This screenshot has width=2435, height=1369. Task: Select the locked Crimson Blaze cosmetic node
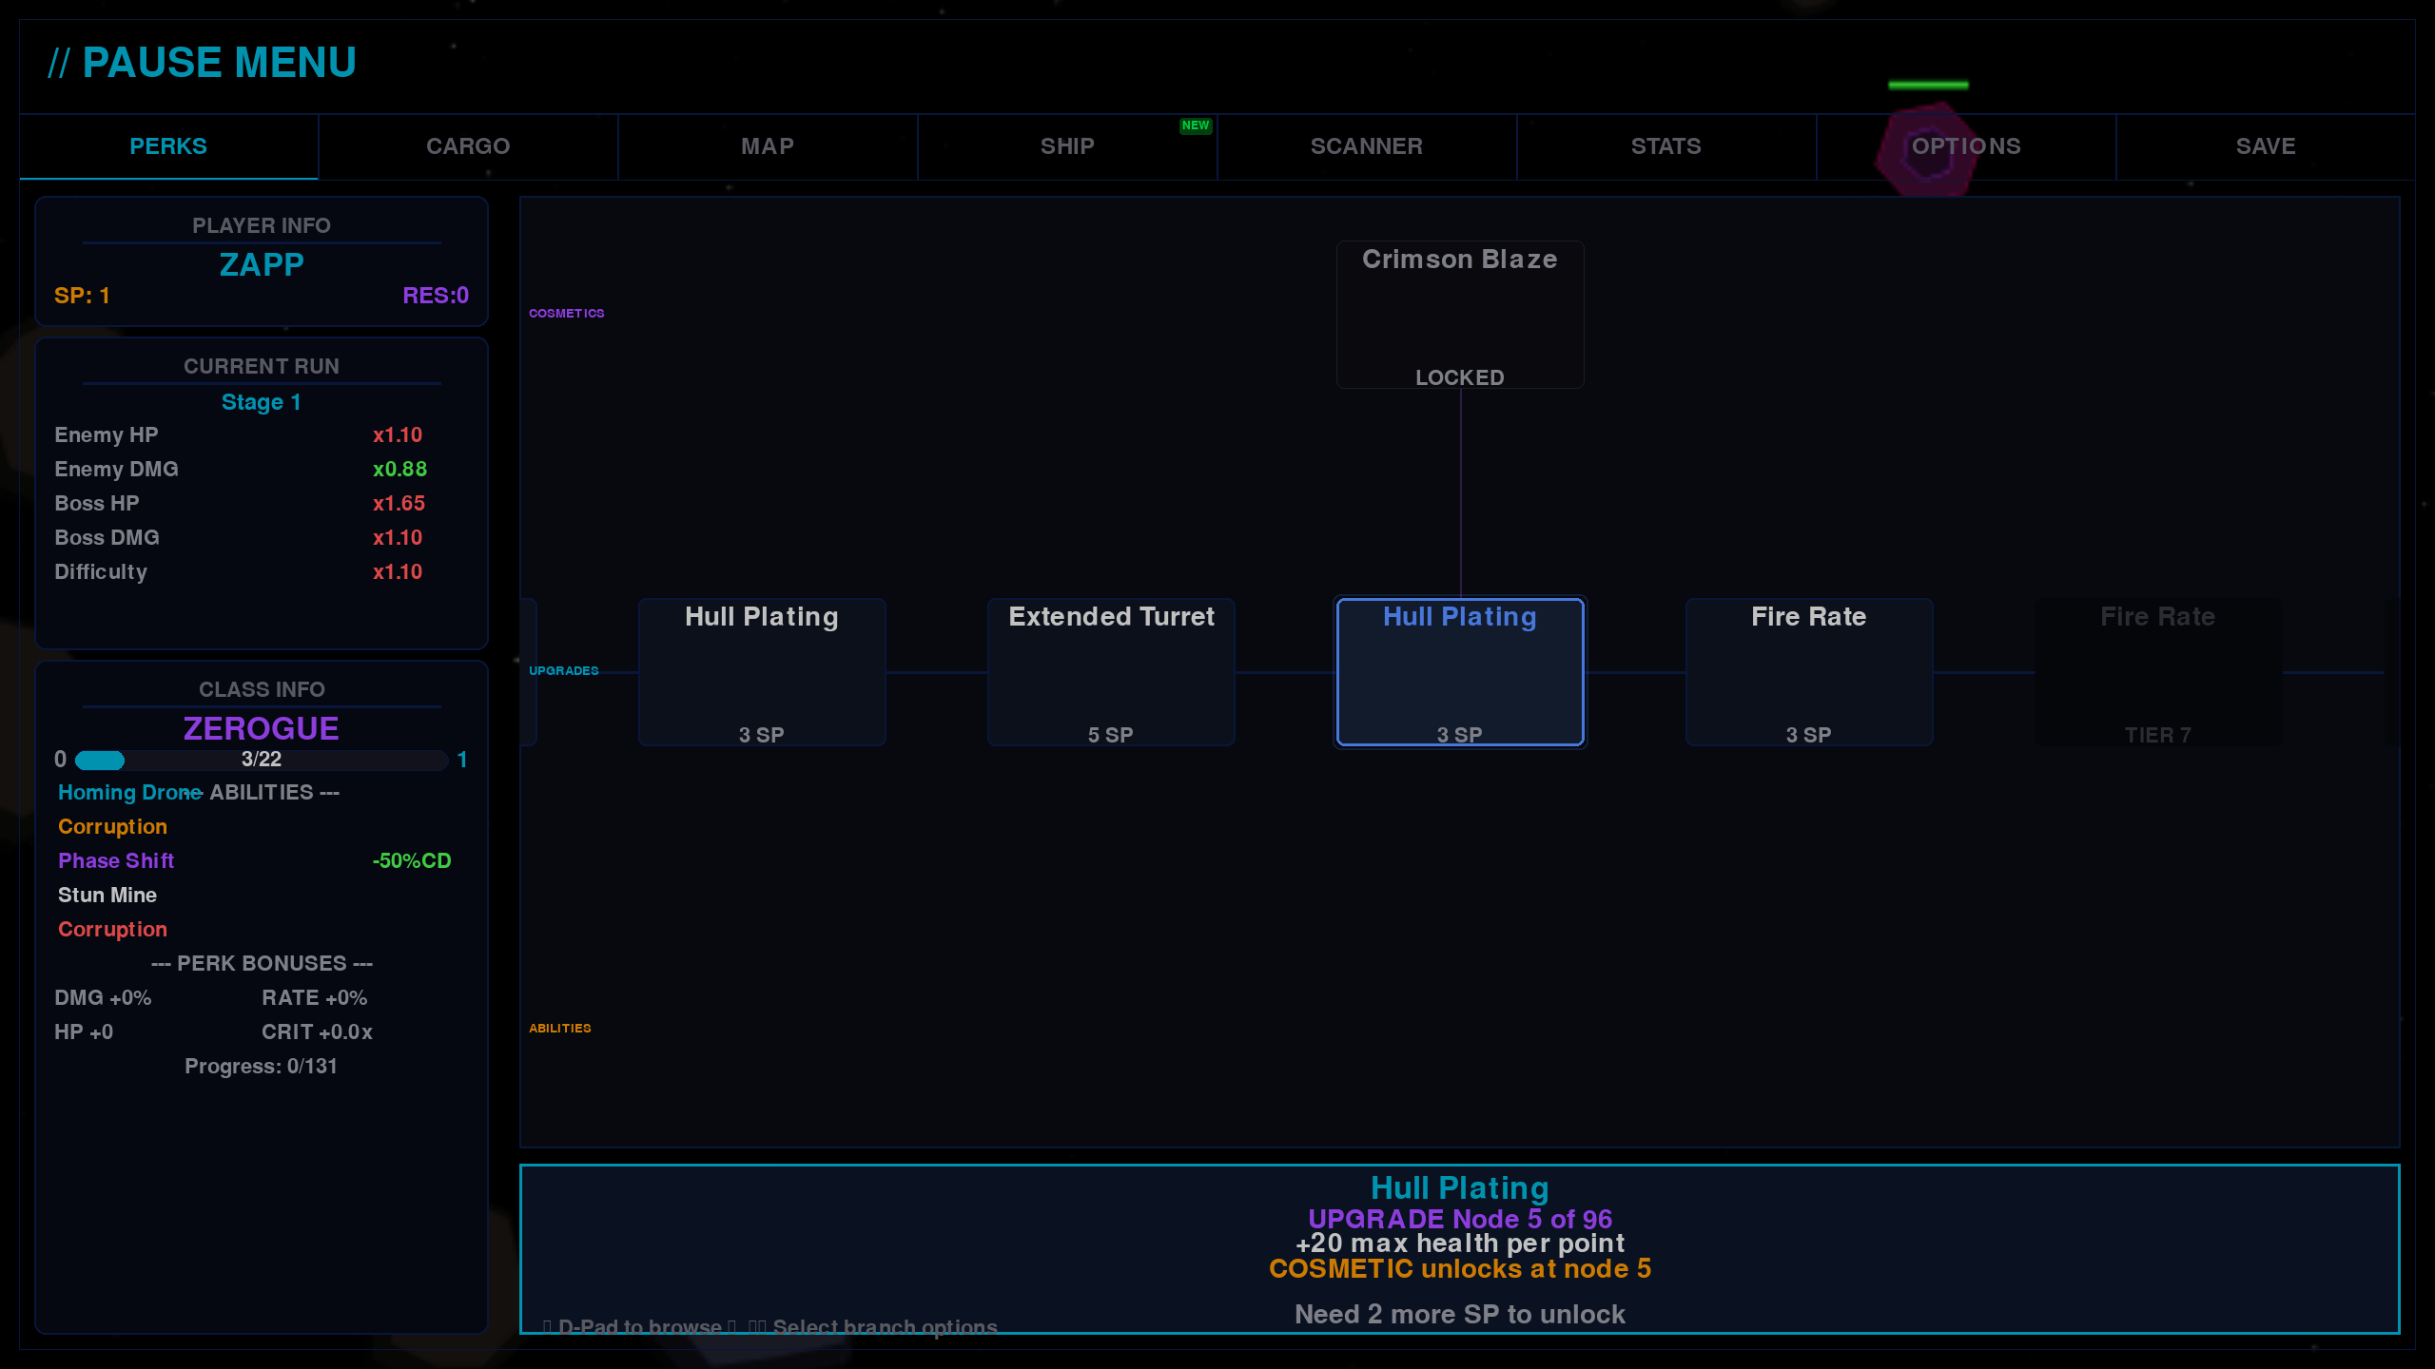[x=1459, y=315]
